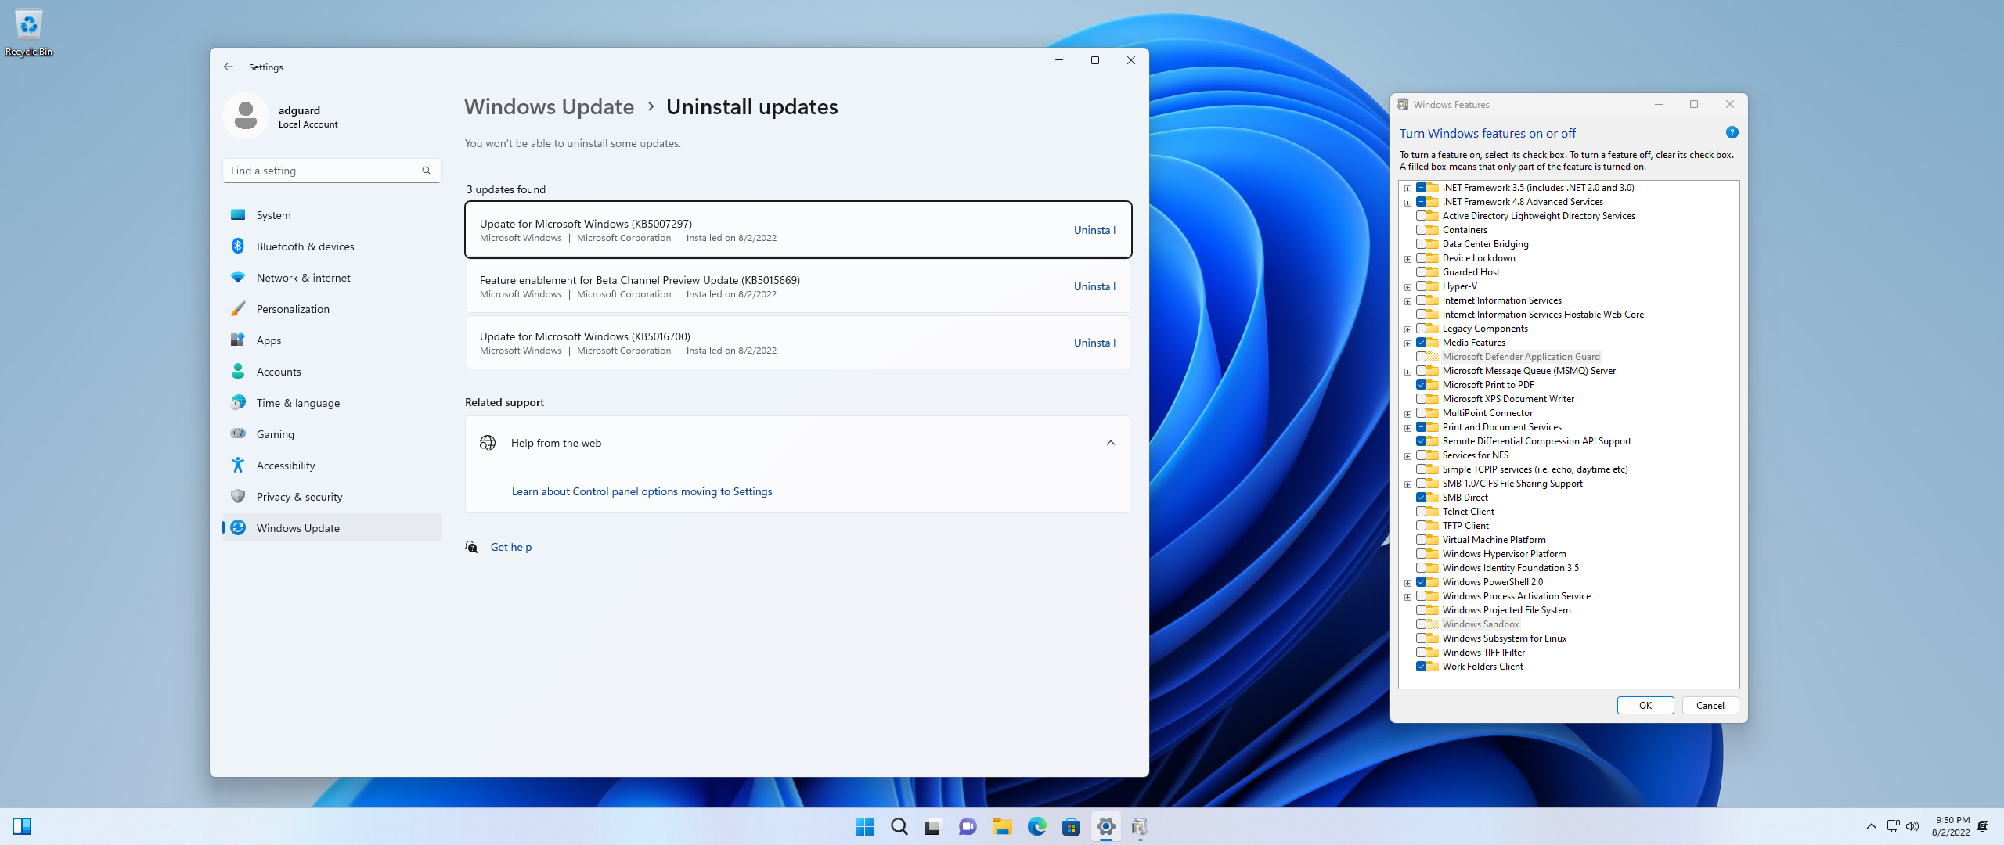Expand Internet Information Services node
The image size is (2004, 845).
1407,301
